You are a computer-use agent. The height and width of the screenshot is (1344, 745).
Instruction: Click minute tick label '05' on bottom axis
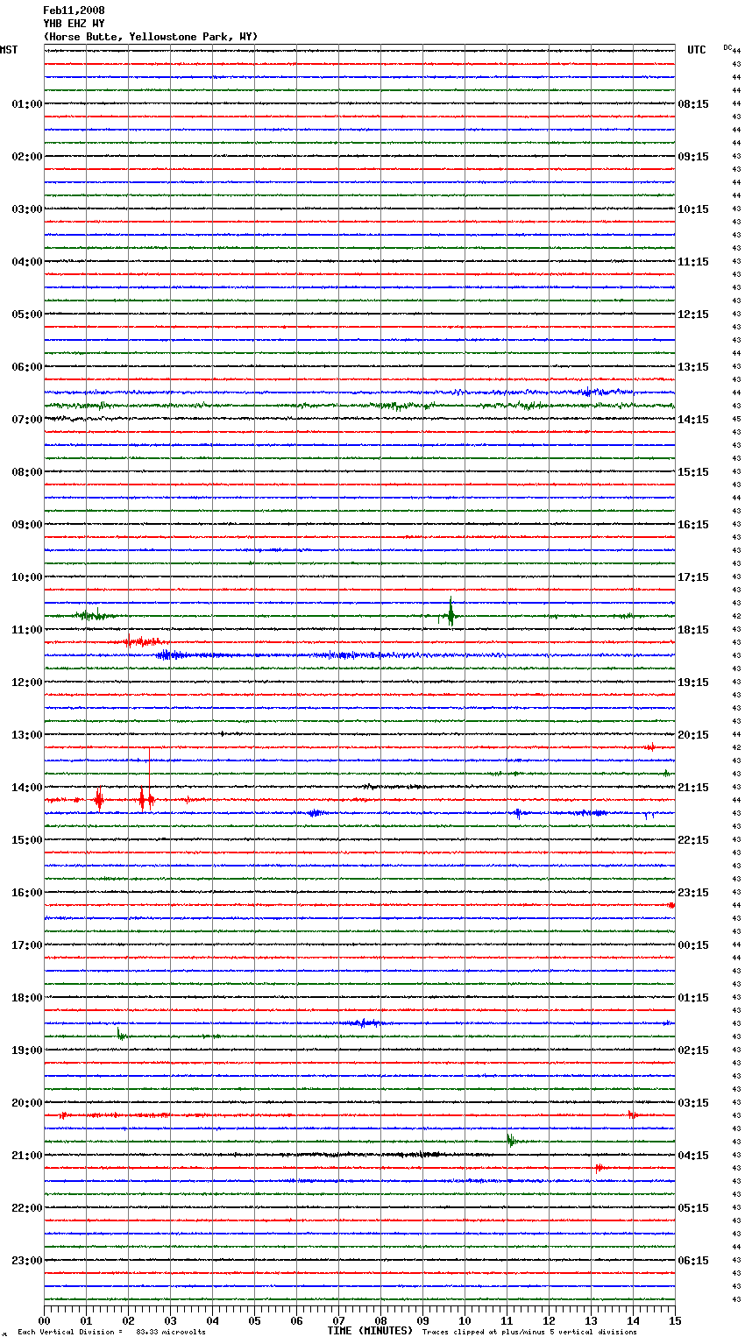click(x=254, y=1320)
